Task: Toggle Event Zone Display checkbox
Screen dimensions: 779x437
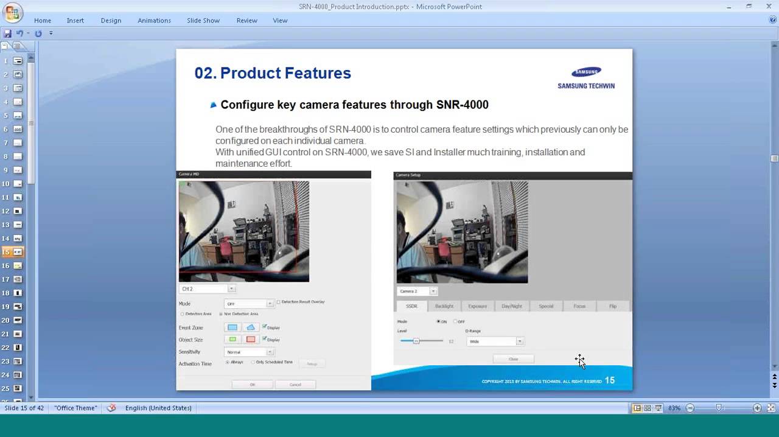Action: click(x=264, y=327)
